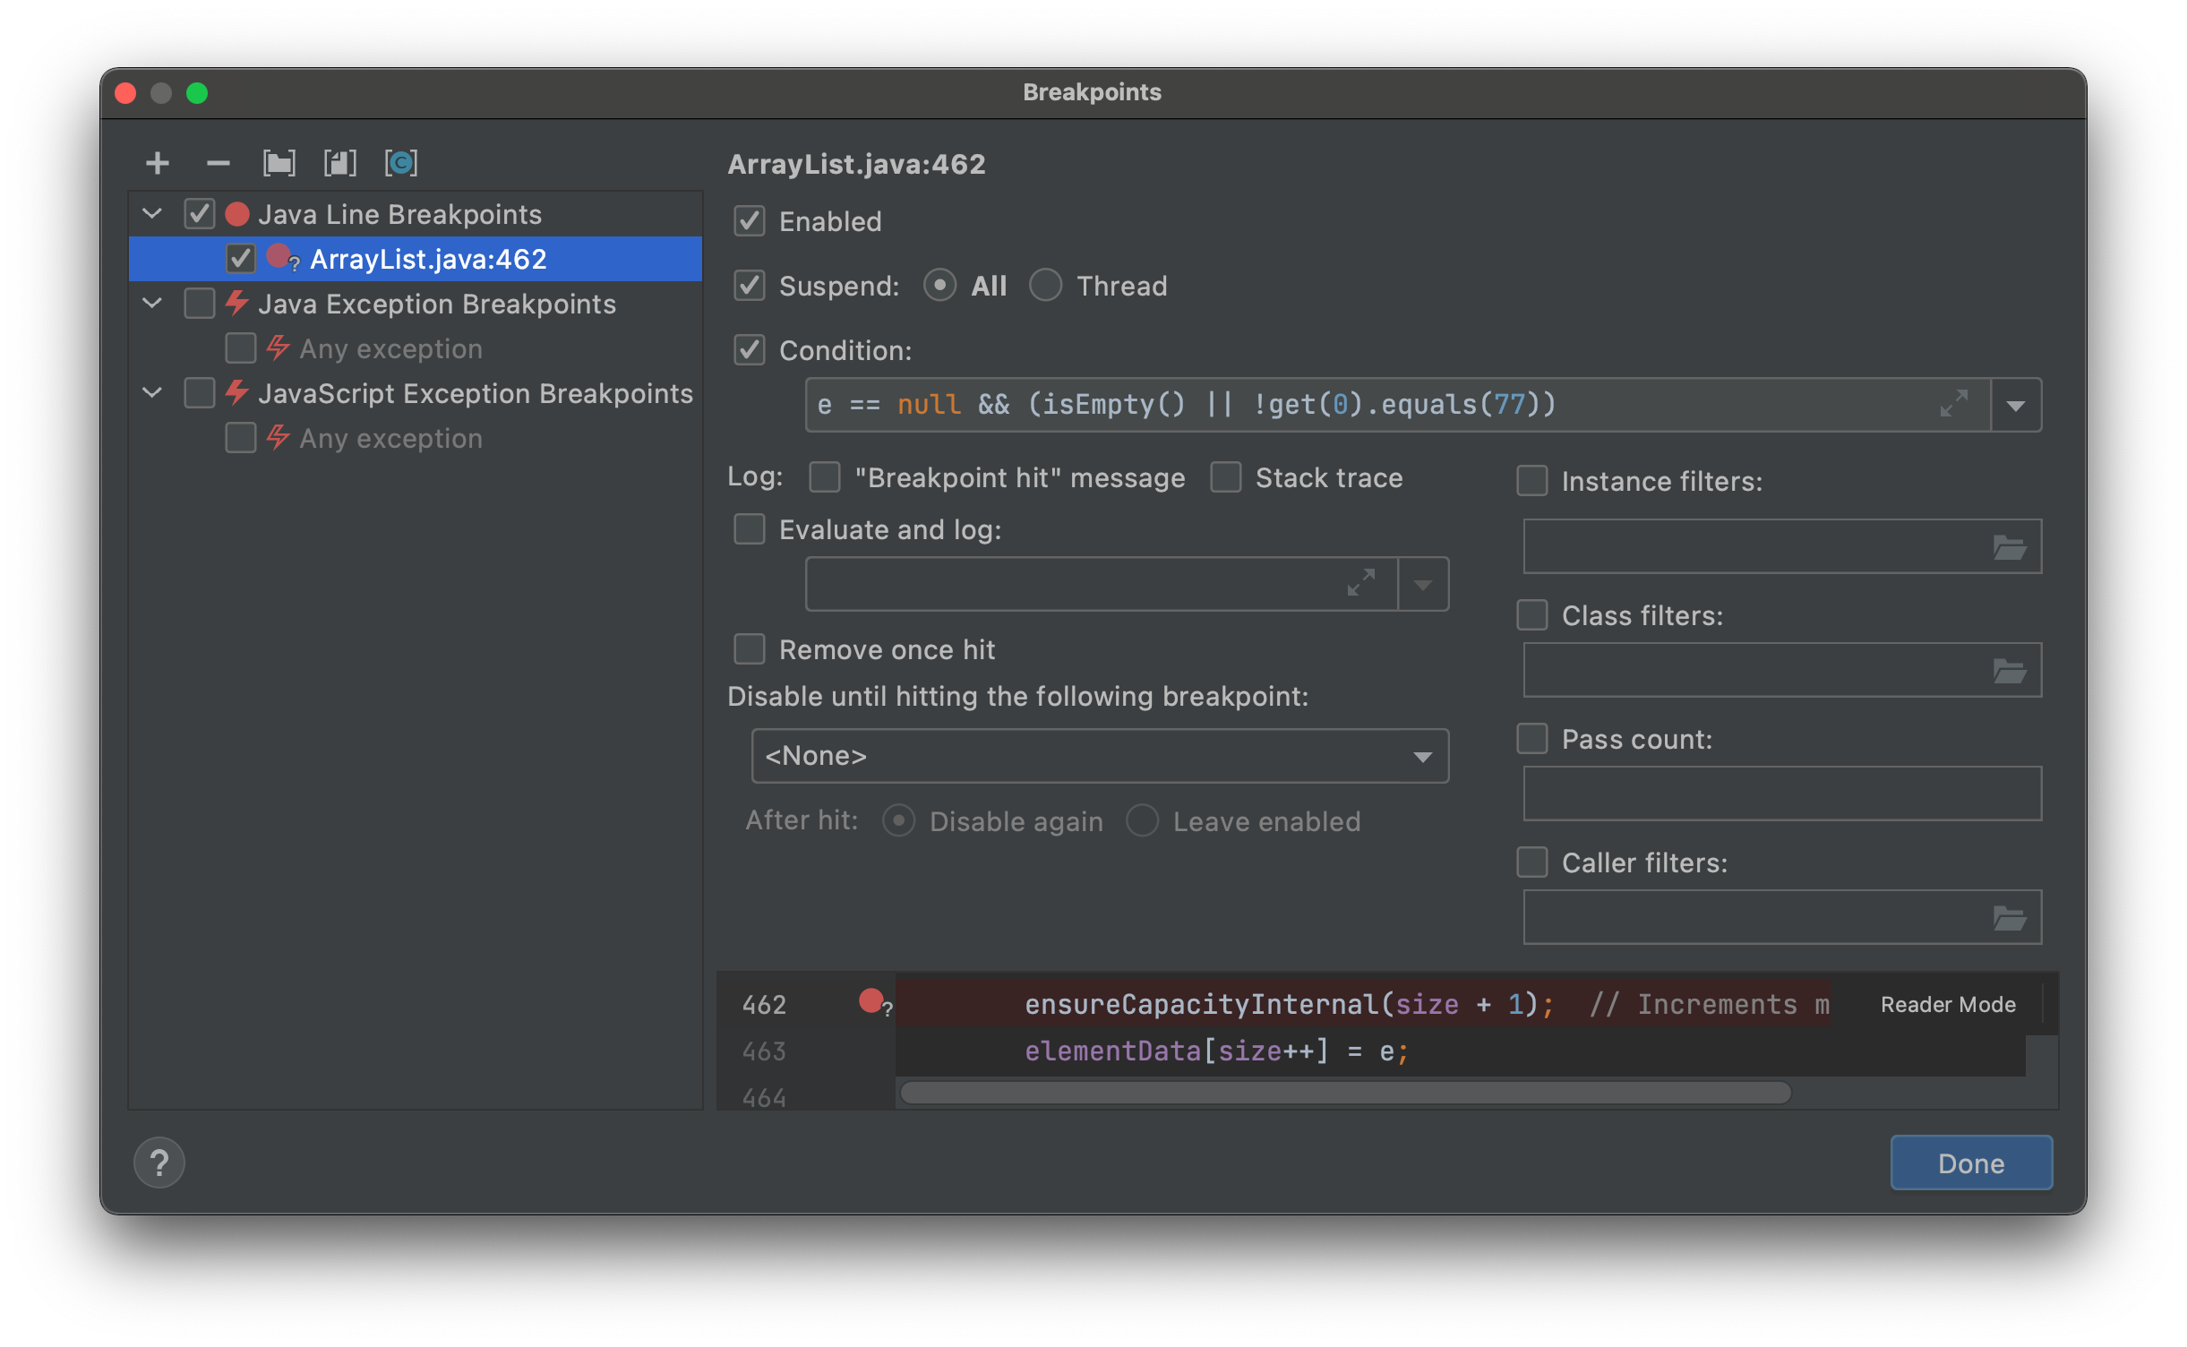Open the condition history dropdown

(2015, 405)
